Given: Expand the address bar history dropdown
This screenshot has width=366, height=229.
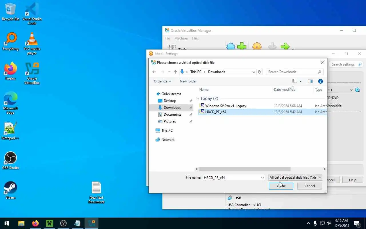Looking at the screenshot, I should 254,72.
